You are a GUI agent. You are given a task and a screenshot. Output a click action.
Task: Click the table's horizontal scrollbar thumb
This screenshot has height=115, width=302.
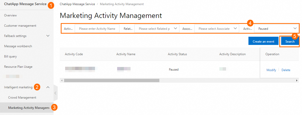111,81
